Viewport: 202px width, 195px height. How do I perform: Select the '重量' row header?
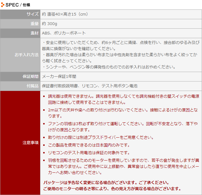pyautogui.click(x=20, y=24)
